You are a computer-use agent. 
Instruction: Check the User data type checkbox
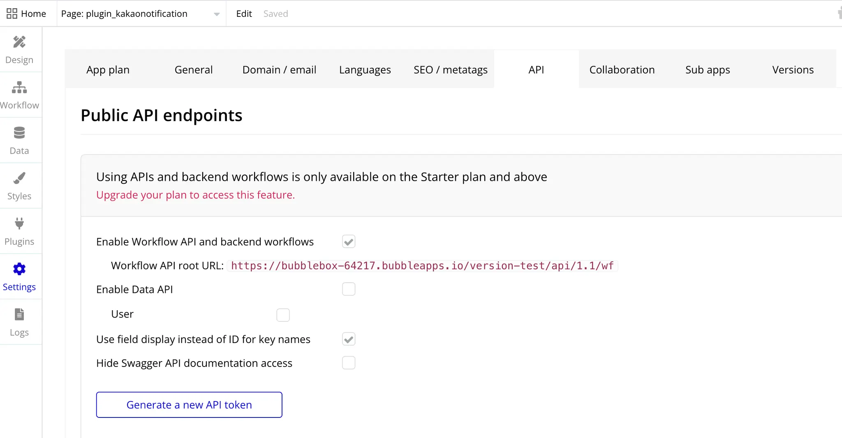tap(283, 315)
